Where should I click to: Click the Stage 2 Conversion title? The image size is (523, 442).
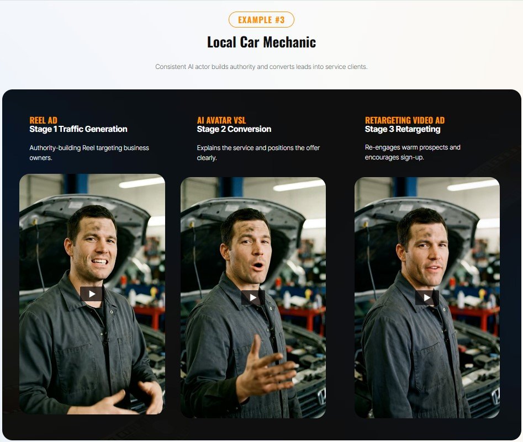click(x=234, y=129)
